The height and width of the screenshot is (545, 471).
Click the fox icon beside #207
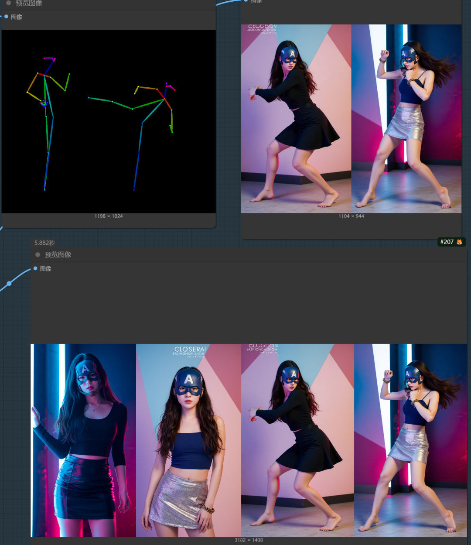pos(459,242)
